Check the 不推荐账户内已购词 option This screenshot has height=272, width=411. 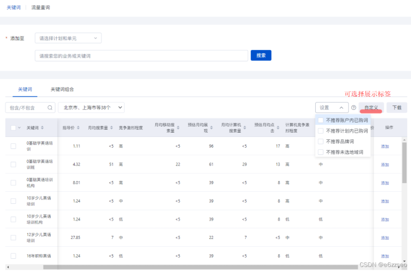tap(320, 120)
